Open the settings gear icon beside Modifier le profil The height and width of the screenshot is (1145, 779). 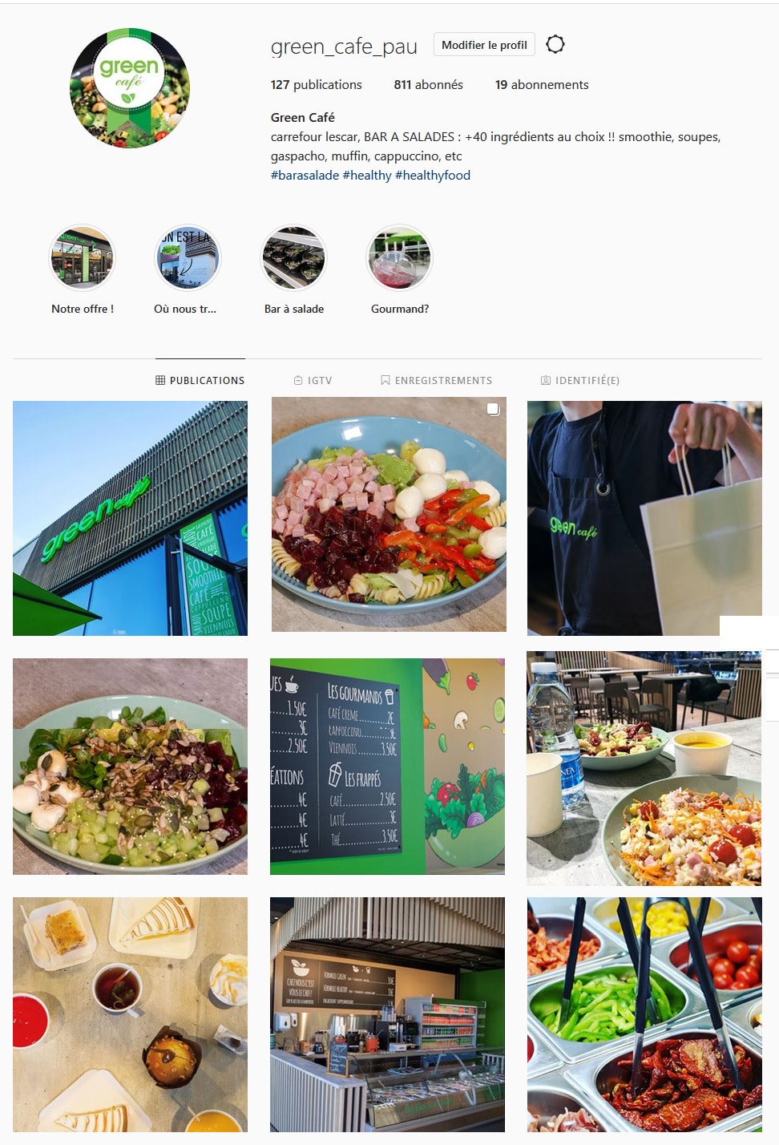click(x=555, y=44)
